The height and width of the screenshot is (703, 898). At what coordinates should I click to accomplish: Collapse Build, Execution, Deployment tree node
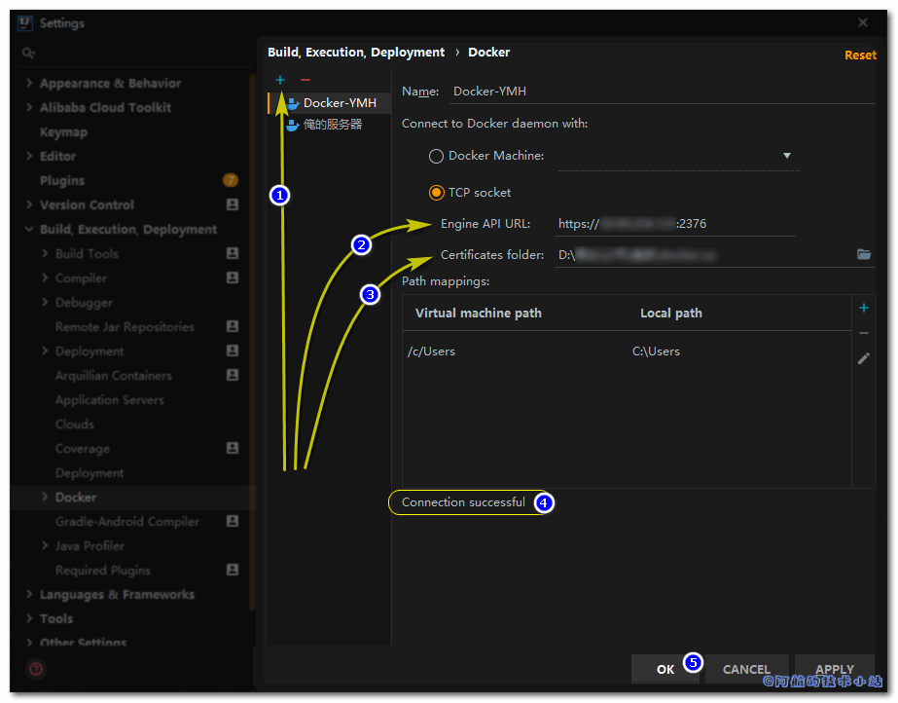[29, 229]
